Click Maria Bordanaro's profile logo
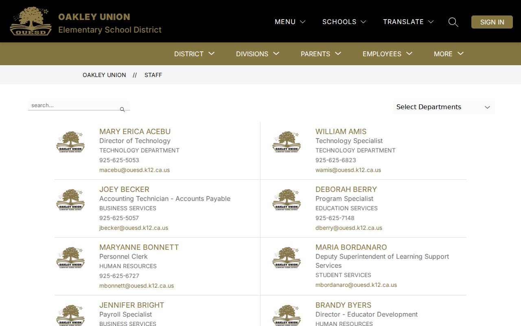Viewport: 521px width, 326px height. click(287, 258)
